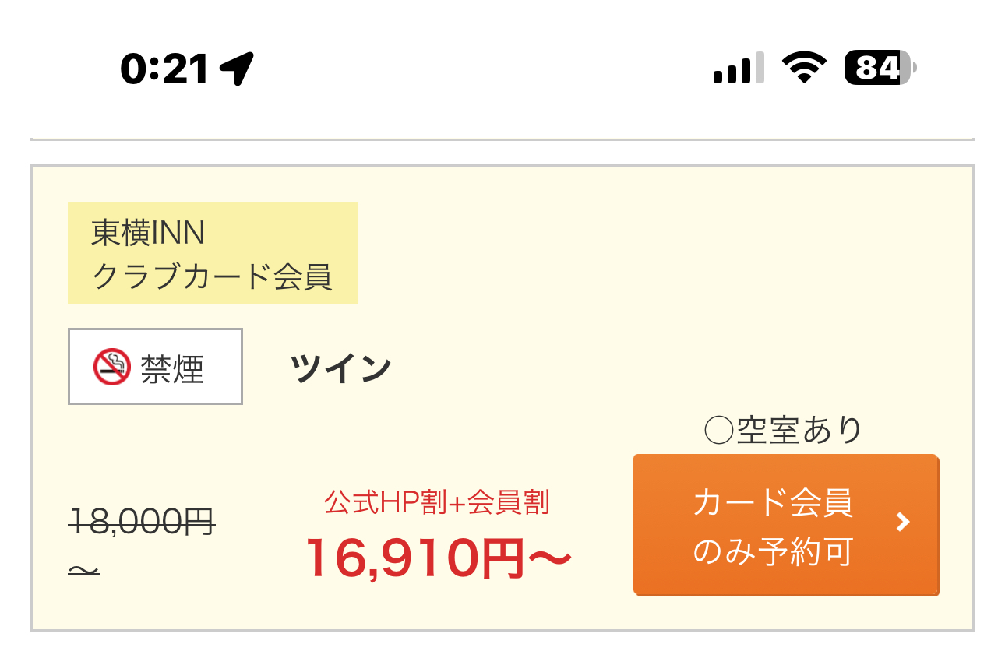Screen dimensions: 1005x651
Task: Tap the 禁煙 text inside the badge
Action: (172, 368)
